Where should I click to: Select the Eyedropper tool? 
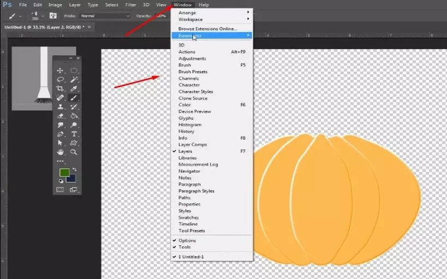click(x=74, y=88)
